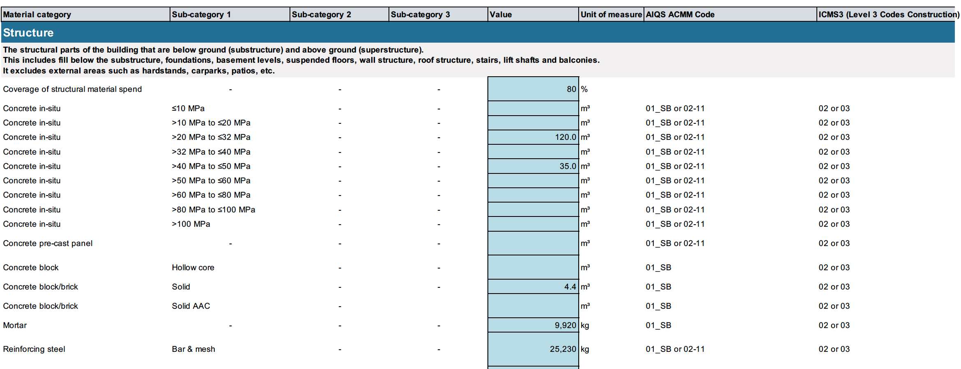Select the Unit of measure column header

[x=611, y=14]
